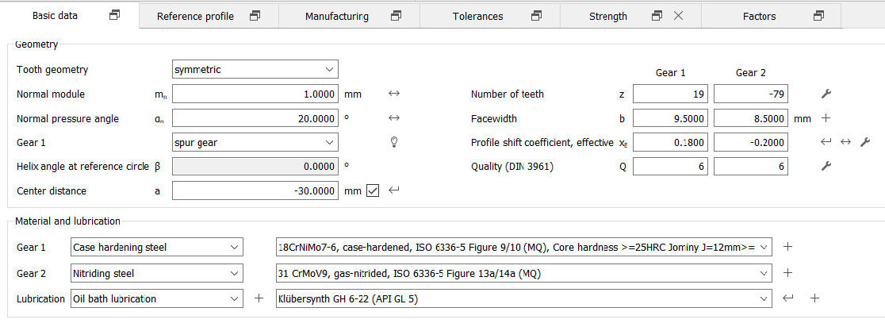Viewport: 885px width, 327px height.
Task: Open Case hardening steel material type dropdown
Action: click(157, 248)
